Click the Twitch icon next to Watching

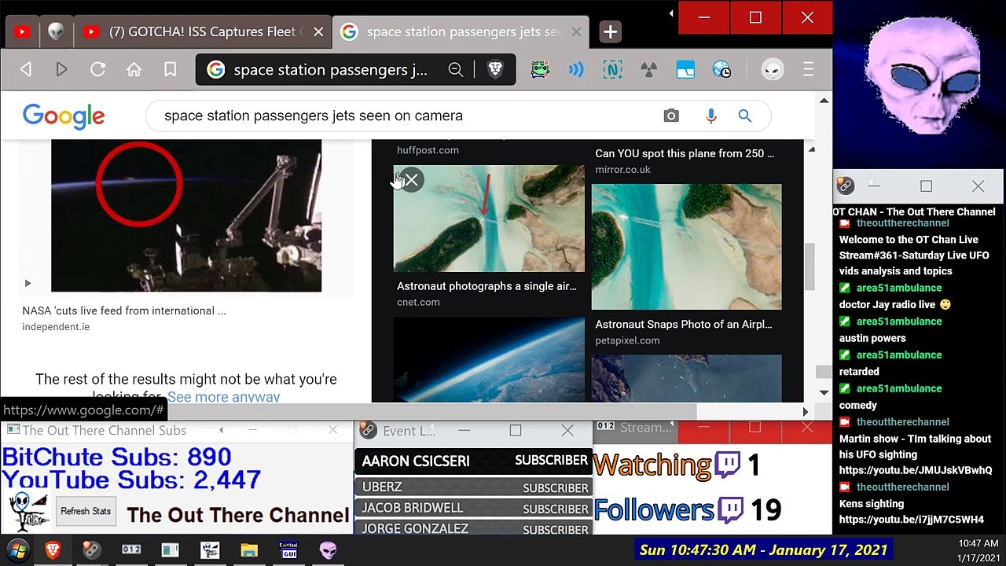click(x=728, y=465)
